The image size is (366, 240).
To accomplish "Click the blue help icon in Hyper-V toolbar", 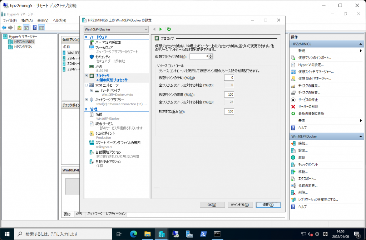I will pyautogui.click(x=35, y=28).
